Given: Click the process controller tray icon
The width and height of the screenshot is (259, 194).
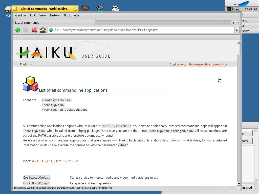Looking at the screenshot, I should pyautogui.click(x=229, y=9).
